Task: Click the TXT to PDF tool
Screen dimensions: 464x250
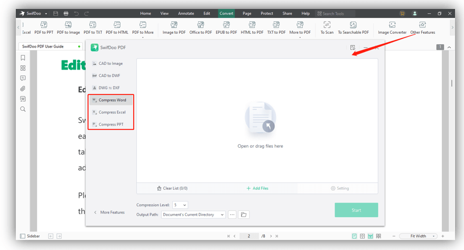Action: 276,28
